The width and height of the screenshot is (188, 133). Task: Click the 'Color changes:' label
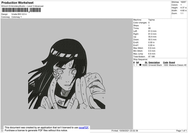point(140,23)
